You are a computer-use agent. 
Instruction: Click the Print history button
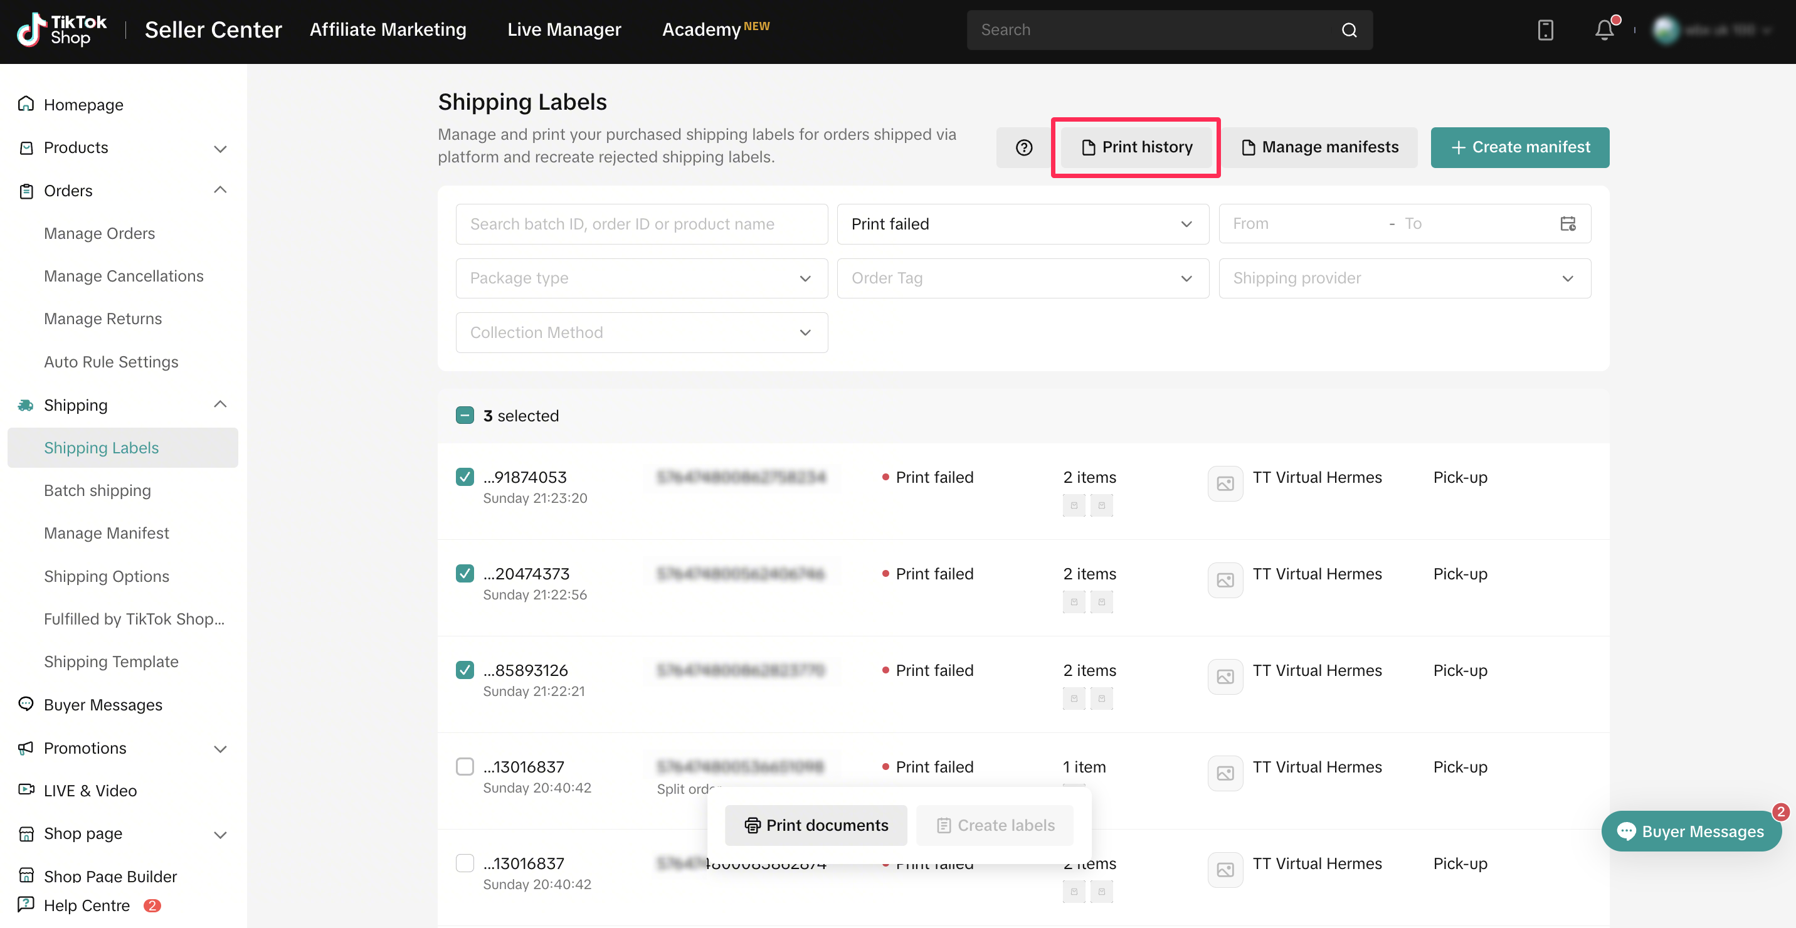pos(1136,147)
